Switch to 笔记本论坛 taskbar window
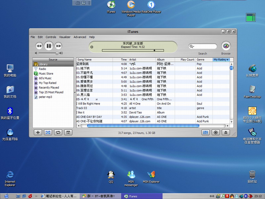The height and width of the screenshot is (199, 265). [x=59, y=196]
